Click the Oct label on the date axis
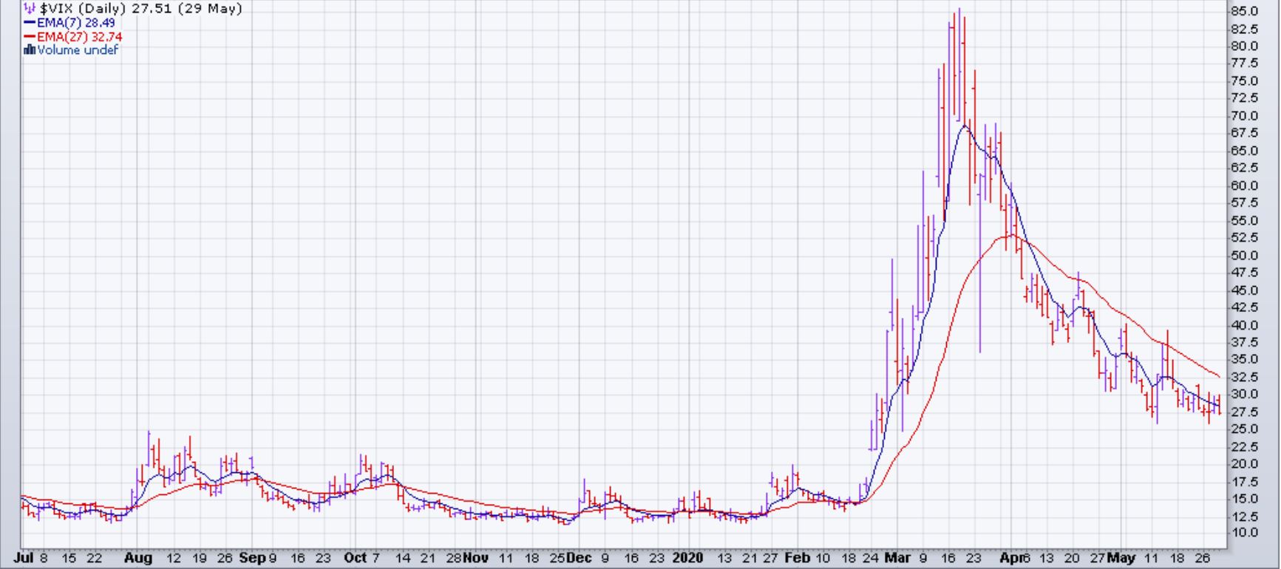Viewport: 1281px width, 569px height. tap(356, 558)
